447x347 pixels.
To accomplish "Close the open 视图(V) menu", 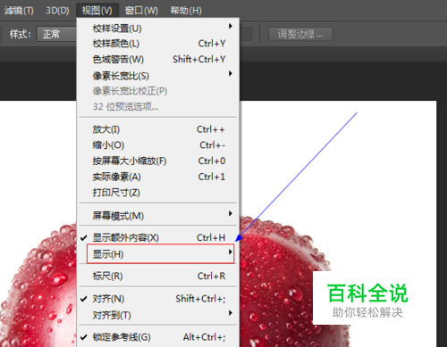I will [x=97, y=11].
